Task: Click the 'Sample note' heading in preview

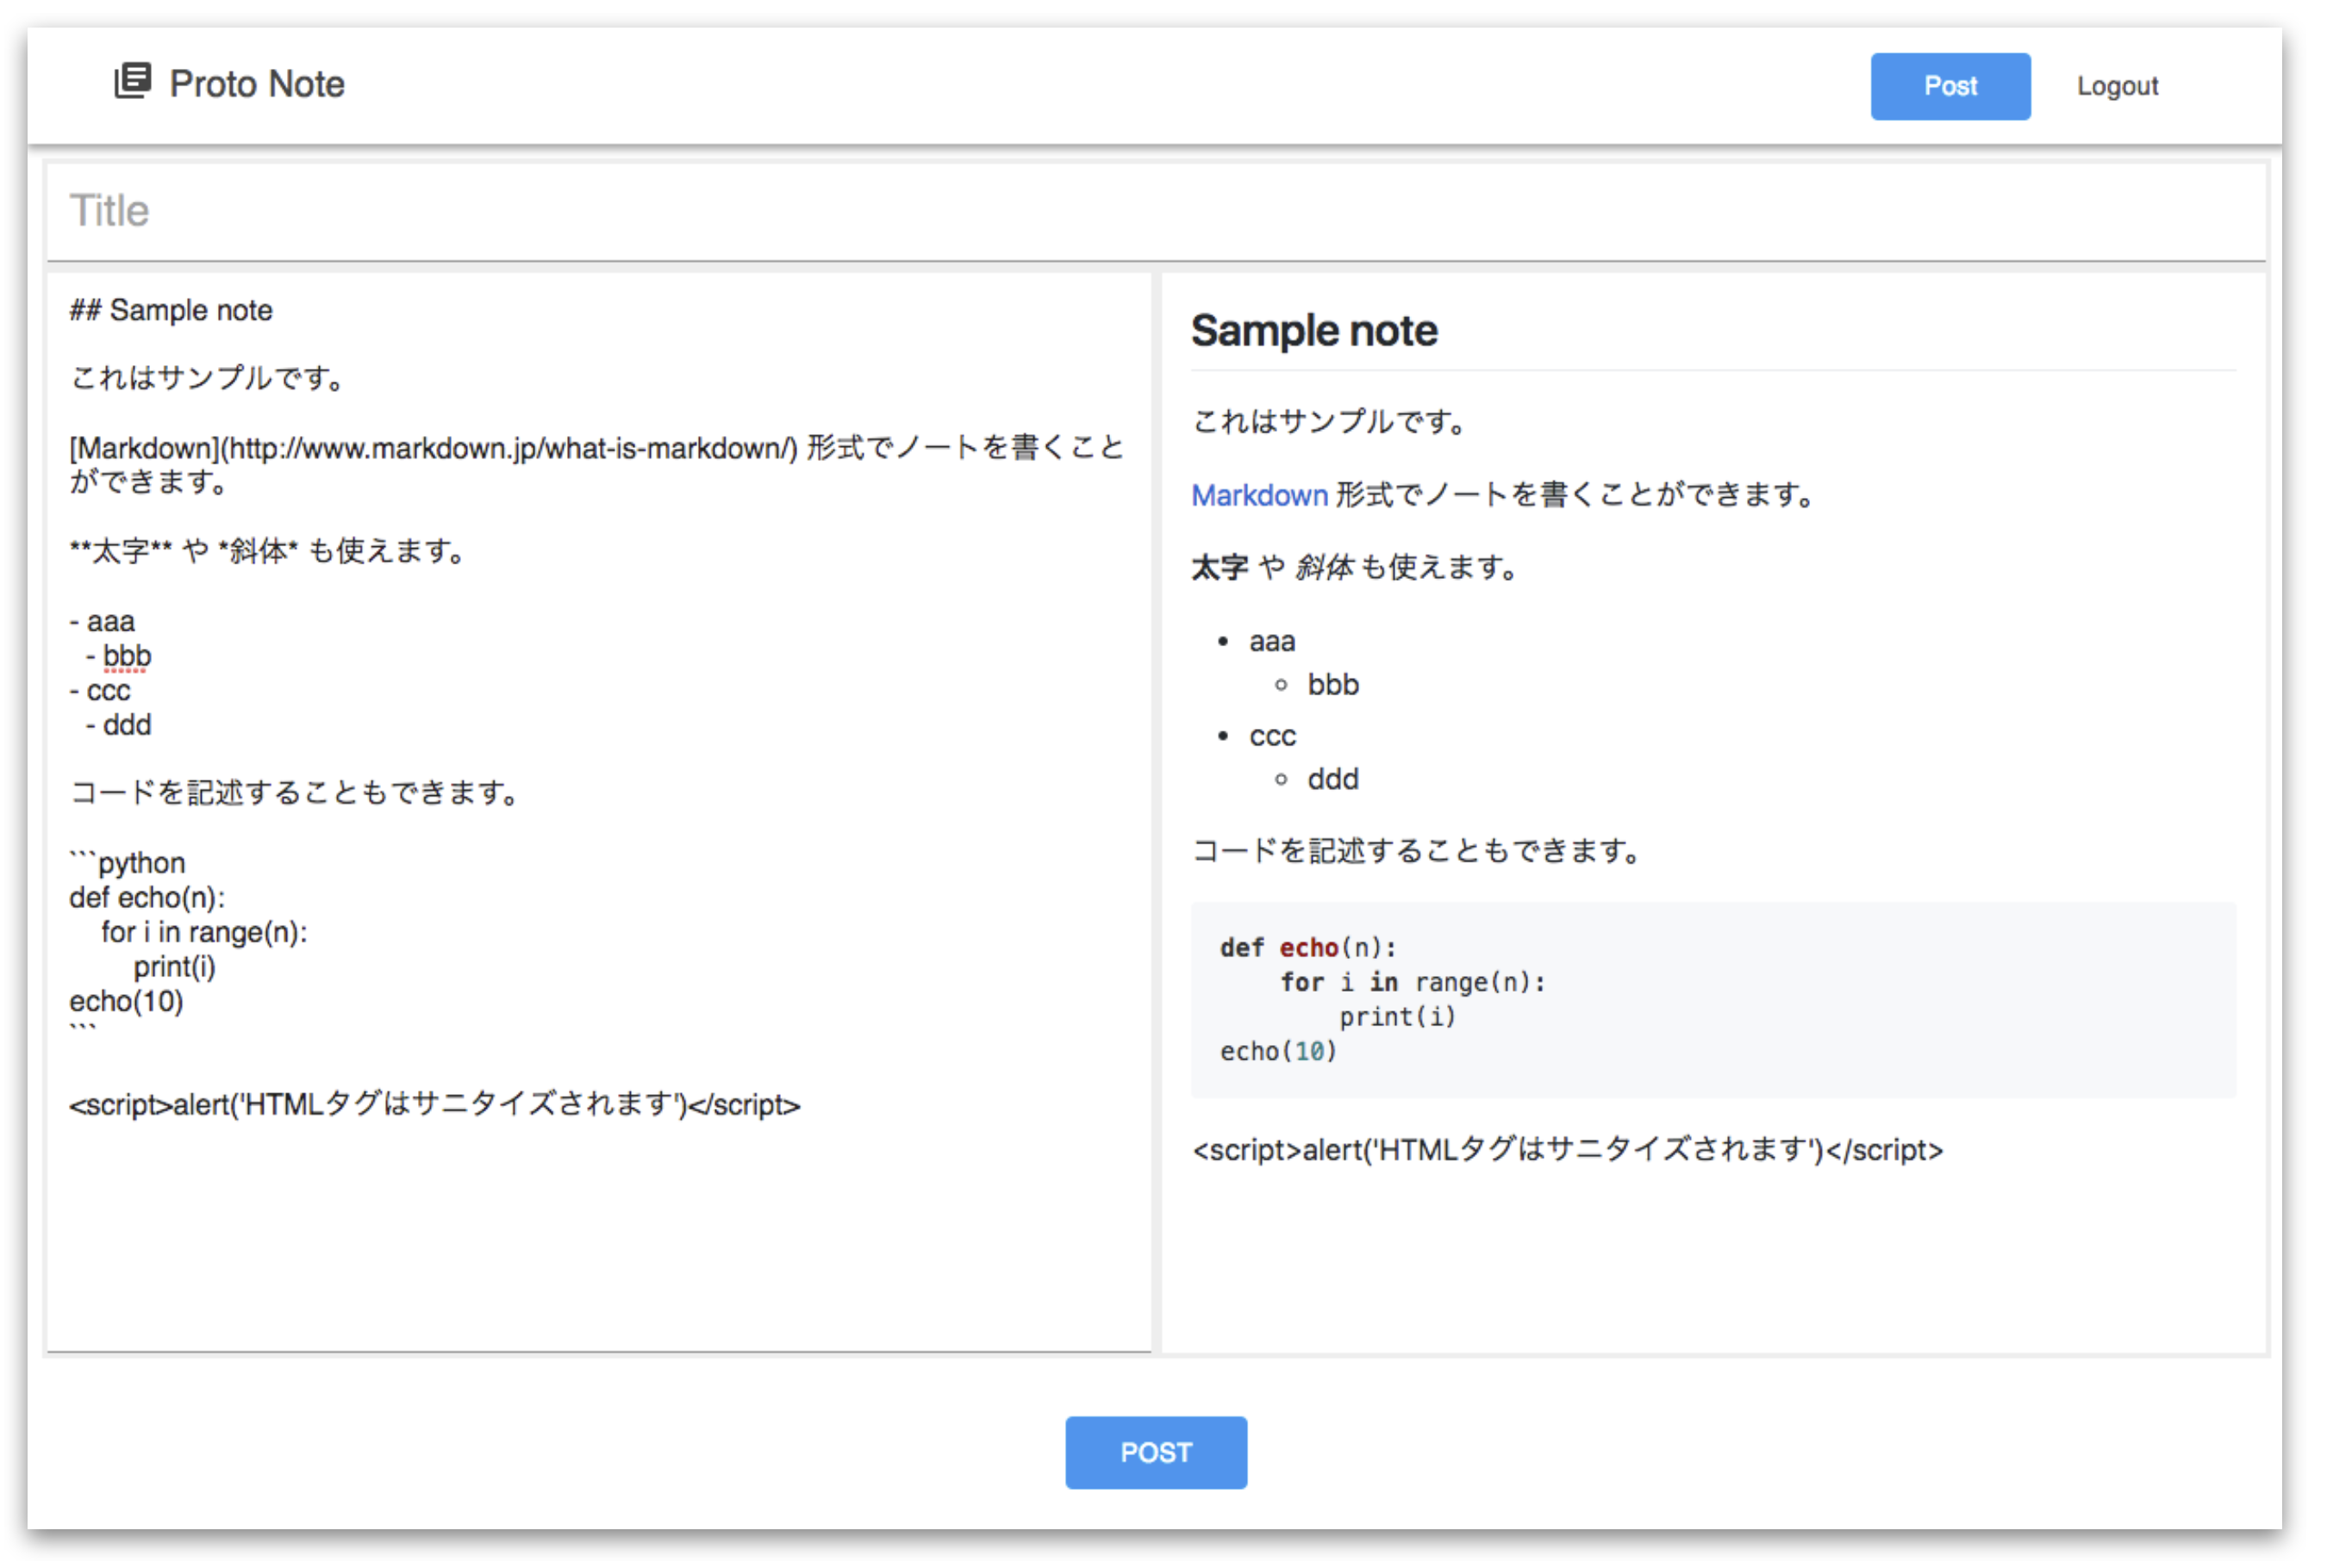Action: (x=1313, y=331)
